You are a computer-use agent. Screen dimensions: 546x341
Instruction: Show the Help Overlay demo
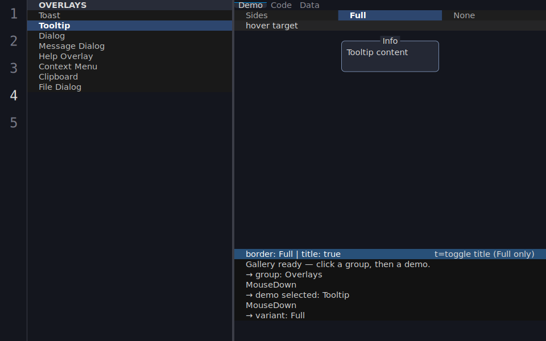(130, 56)
